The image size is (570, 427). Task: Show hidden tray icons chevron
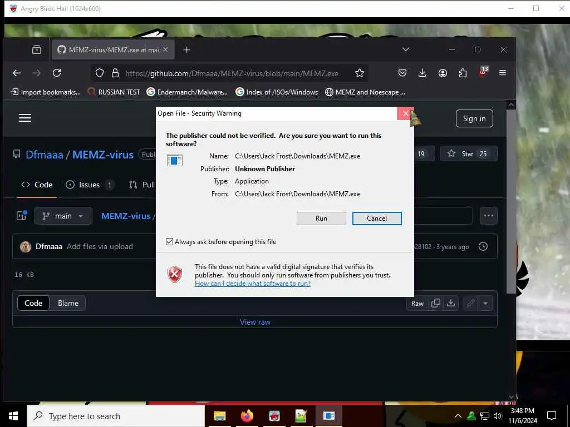pos(458,416)
